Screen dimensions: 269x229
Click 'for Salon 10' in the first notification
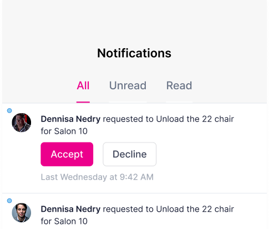[x=64, y=131]
